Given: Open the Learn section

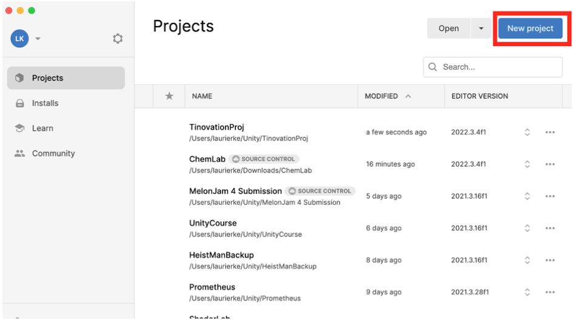Looking at the screenshot, I should pos(42,128).
